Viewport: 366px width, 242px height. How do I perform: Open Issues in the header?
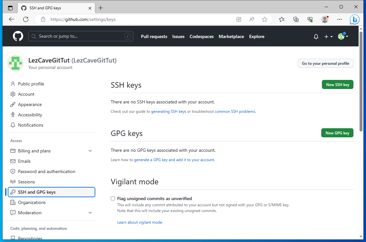coord(178,36)
